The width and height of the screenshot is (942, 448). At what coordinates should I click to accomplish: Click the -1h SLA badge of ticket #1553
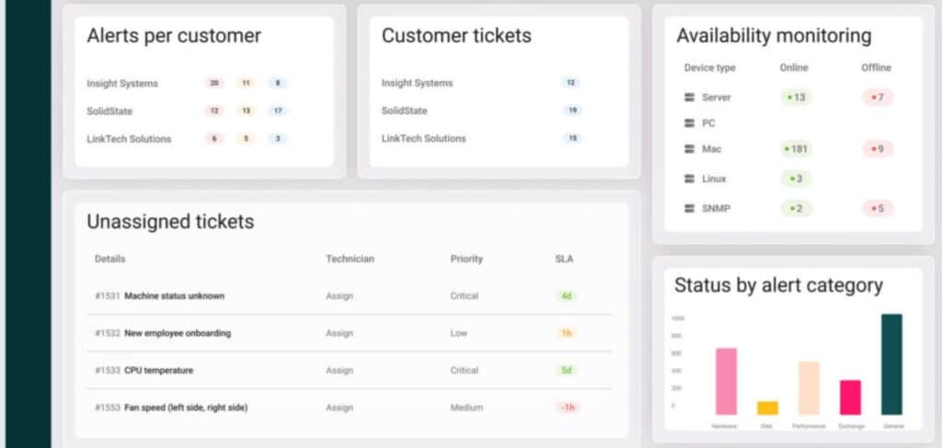tap(567, 408)
